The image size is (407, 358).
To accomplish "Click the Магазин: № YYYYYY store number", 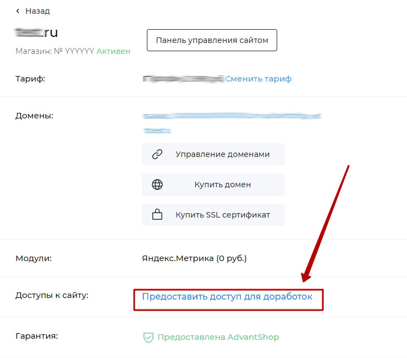I will click(54, 51).
